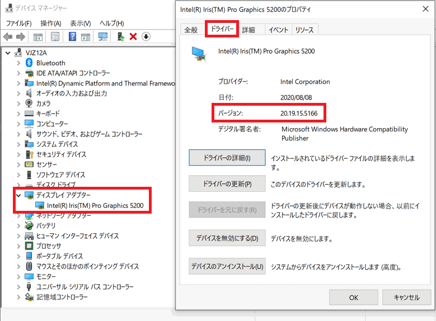Expand the ポータブル デバイス node
This screenshot has width=436, height=321.
point(18,256)
